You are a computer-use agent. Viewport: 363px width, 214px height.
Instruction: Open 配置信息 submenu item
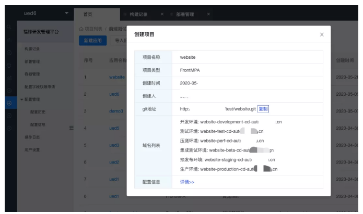pos(38,124)
